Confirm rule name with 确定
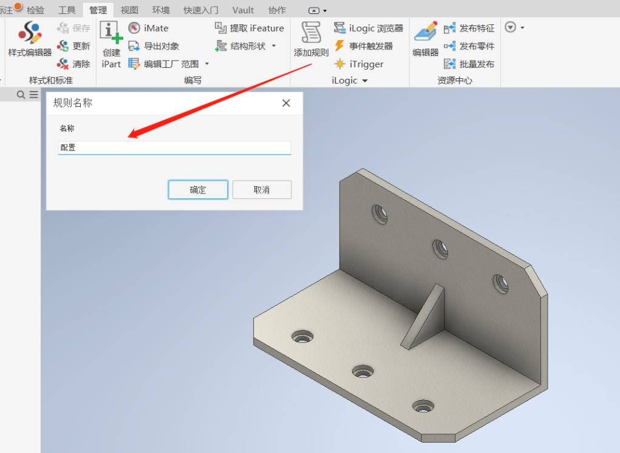The width and height of the screenshot is (620, 453). click(x=198, y=190)
